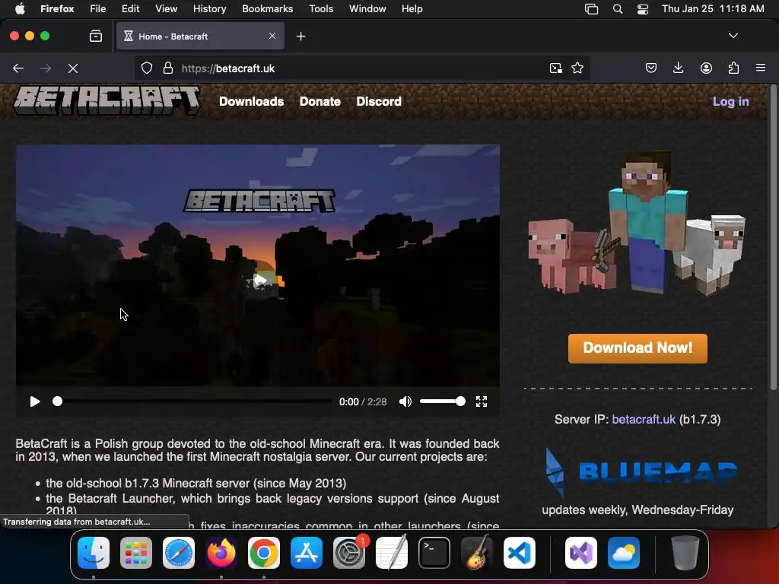Click the date and time in menu bar
This screenshot has width=779, height=584.
[713, 9]
